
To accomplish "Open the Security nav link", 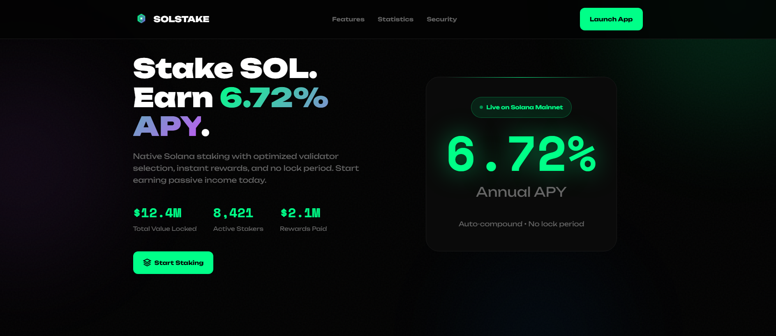I will pos(442,19).
